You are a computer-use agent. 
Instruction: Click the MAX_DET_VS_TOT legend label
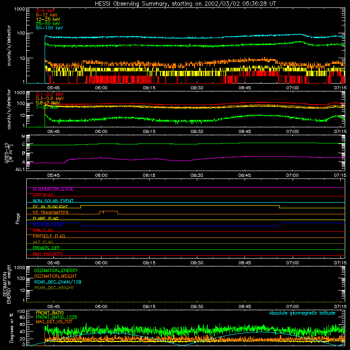point(54,322)
